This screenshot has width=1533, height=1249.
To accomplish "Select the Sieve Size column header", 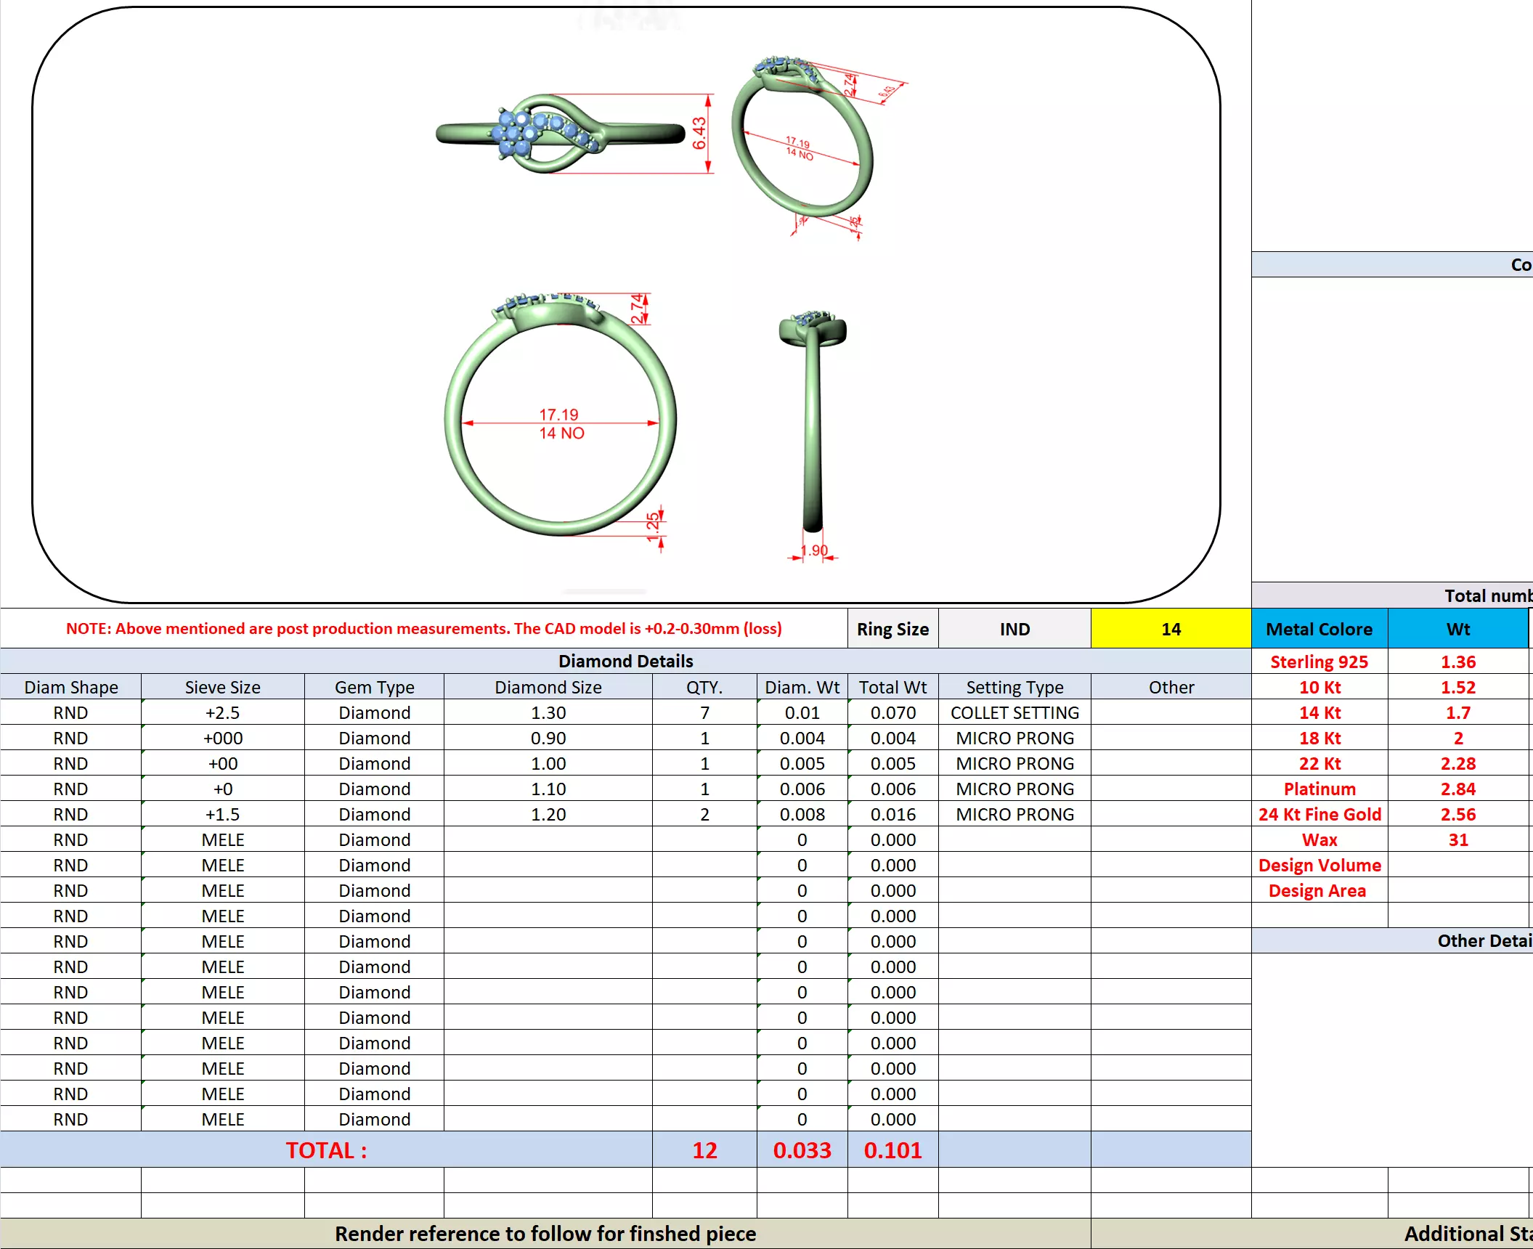I will (x=222, y=687).
